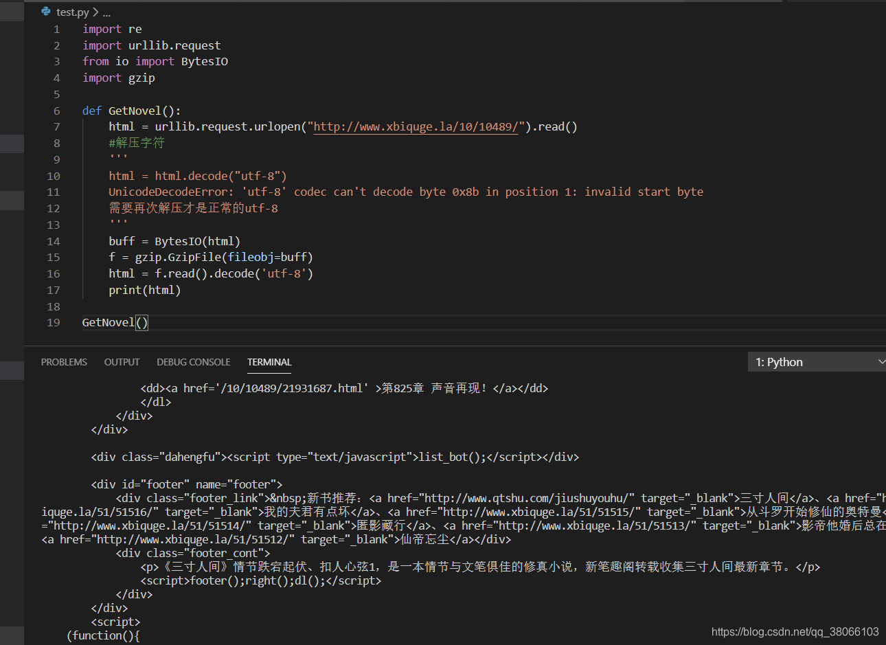Click the '#解压字符' comment line
Screen dimensions: 886x645
(137, 143)
